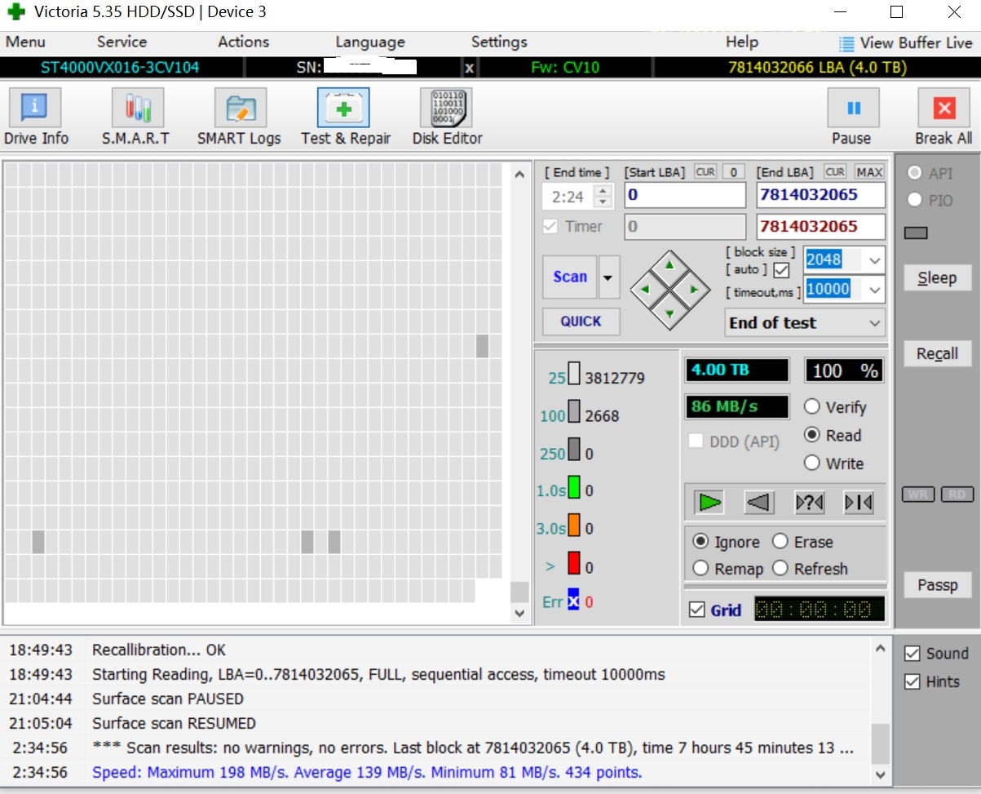981x794 pixels.
Task: Select the Read radio button
Action: click(812, 435)
